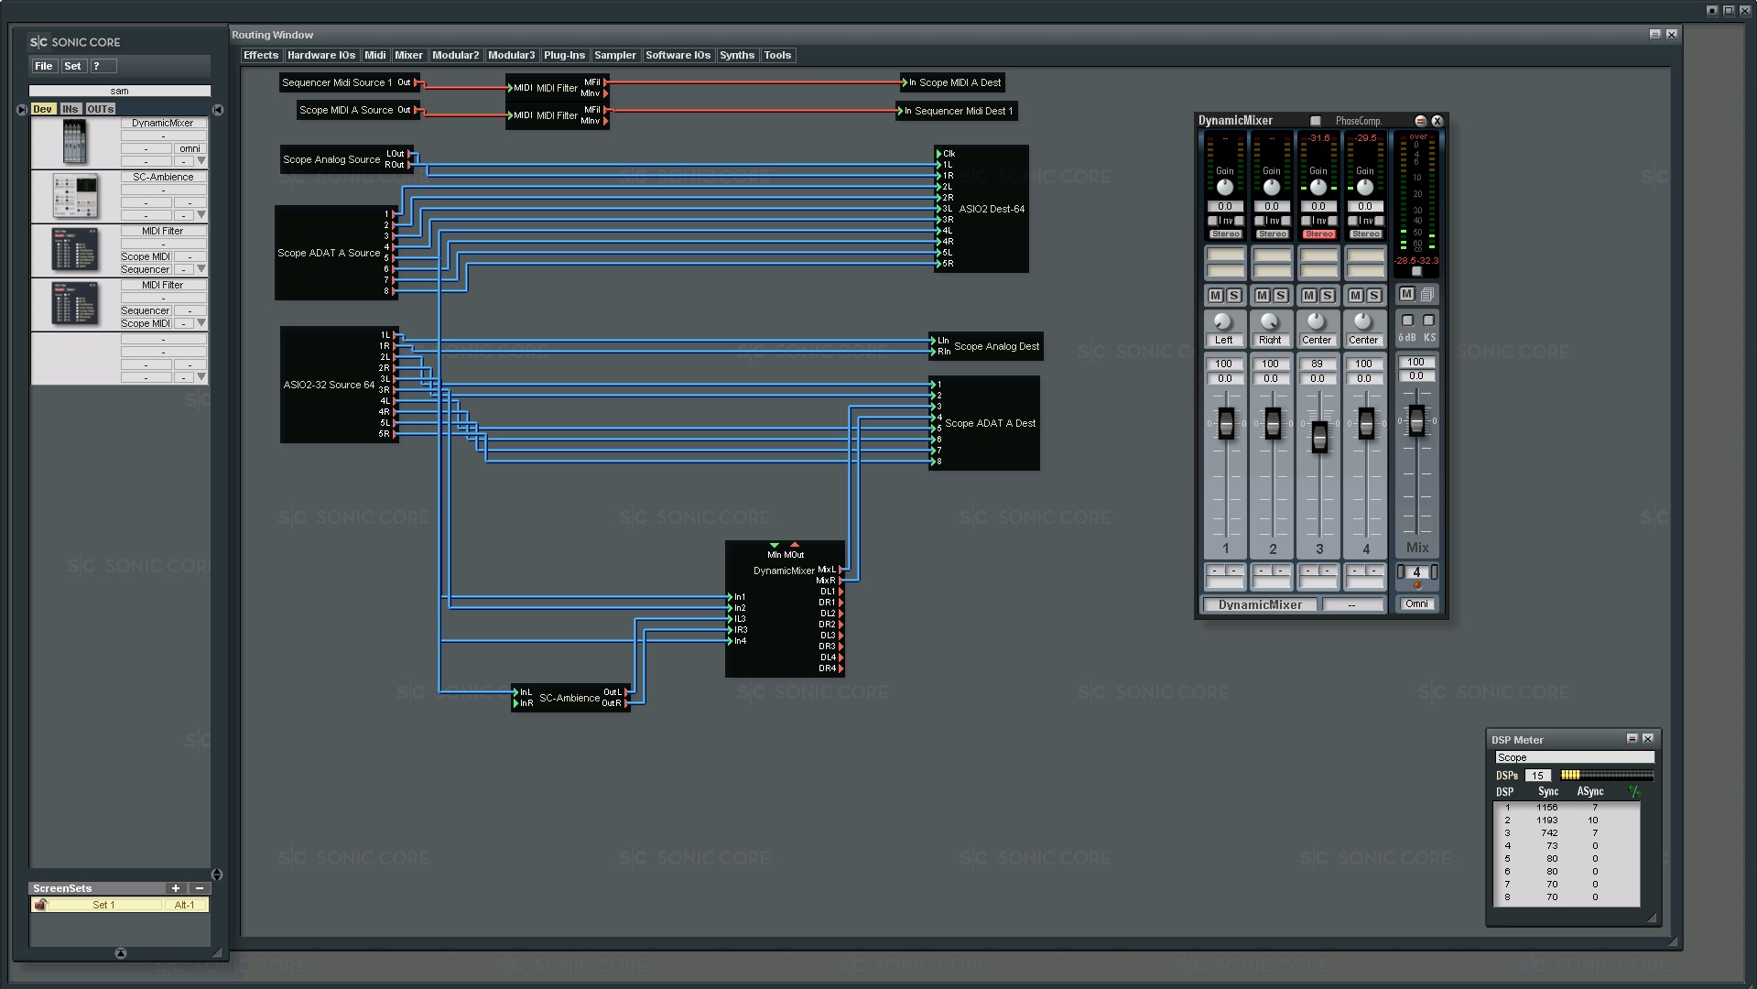Open the Effects menu in Routing Window
Image resolution: width=1757 pixels, height=989 pixels.
click(x=261, y=56)
